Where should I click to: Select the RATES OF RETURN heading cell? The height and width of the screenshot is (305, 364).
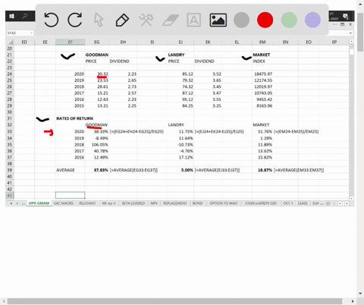(x=74, y=118)
